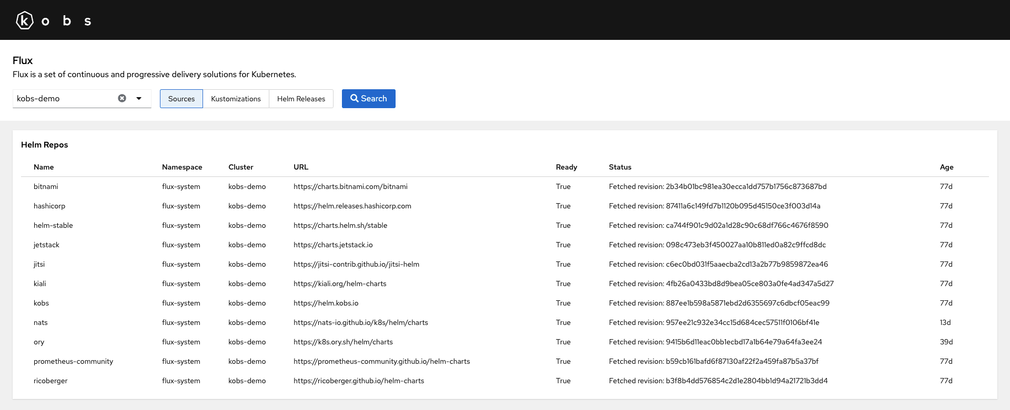The height and width of the screenshot is (410, 1010).
Task: Click the Ready column header
Action: [567, 167]
